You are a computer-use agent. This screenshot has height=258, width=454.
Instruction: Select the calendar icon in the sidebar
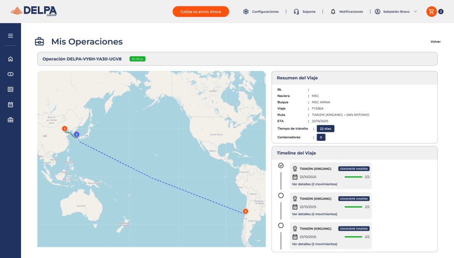tap(10, 104)
